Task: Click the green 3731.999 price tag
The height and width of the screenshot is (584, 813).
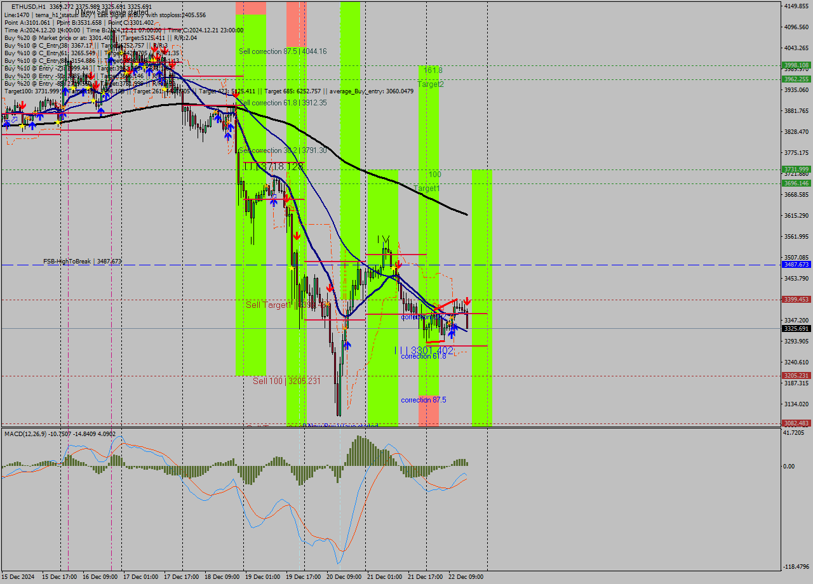Action: tap(796, 169)
